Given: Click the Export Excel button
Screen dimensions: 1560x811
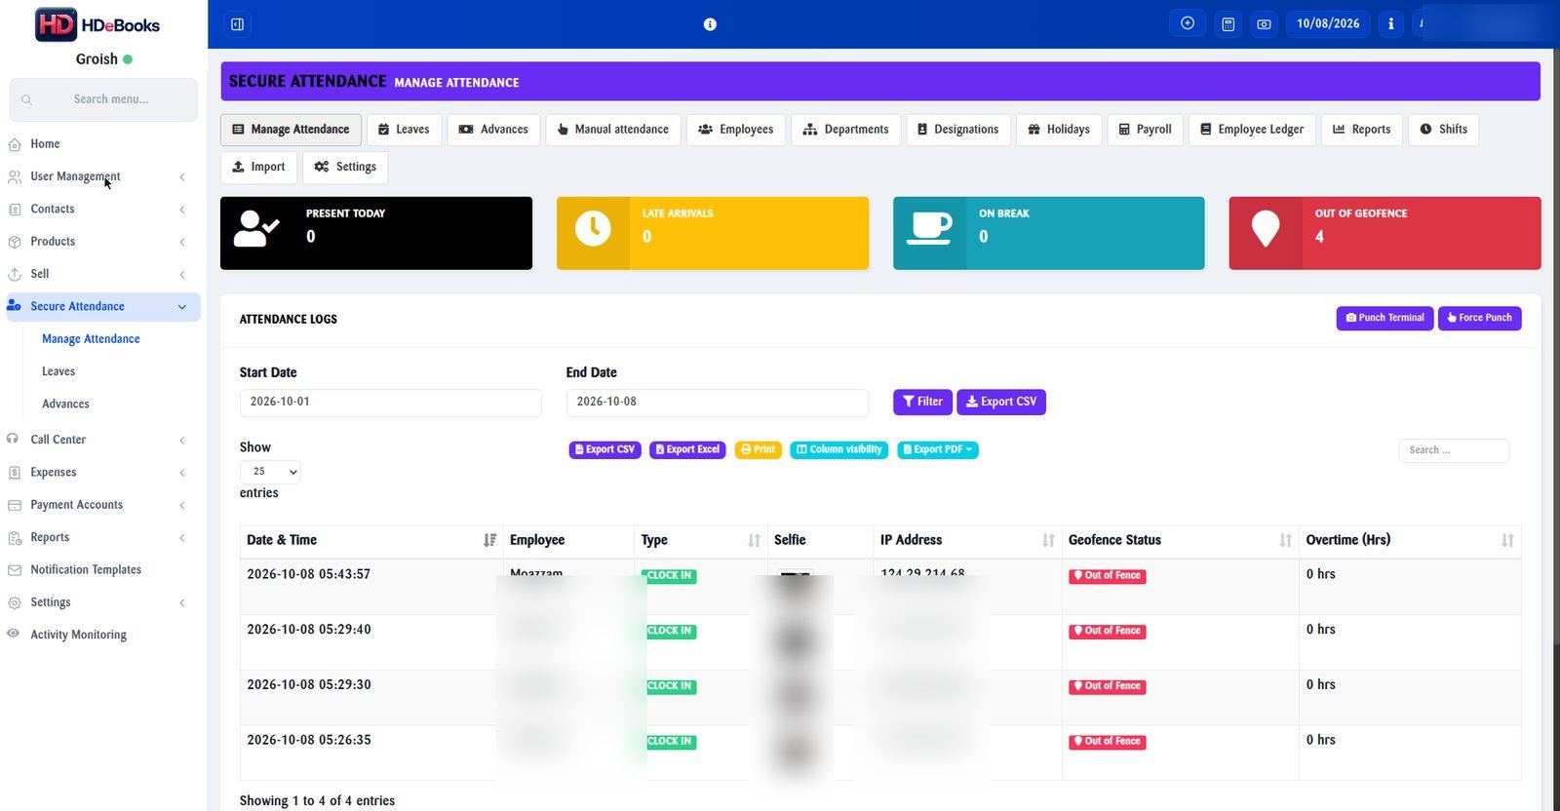Looking at the screenshot, I should click(x=687, y=449).
